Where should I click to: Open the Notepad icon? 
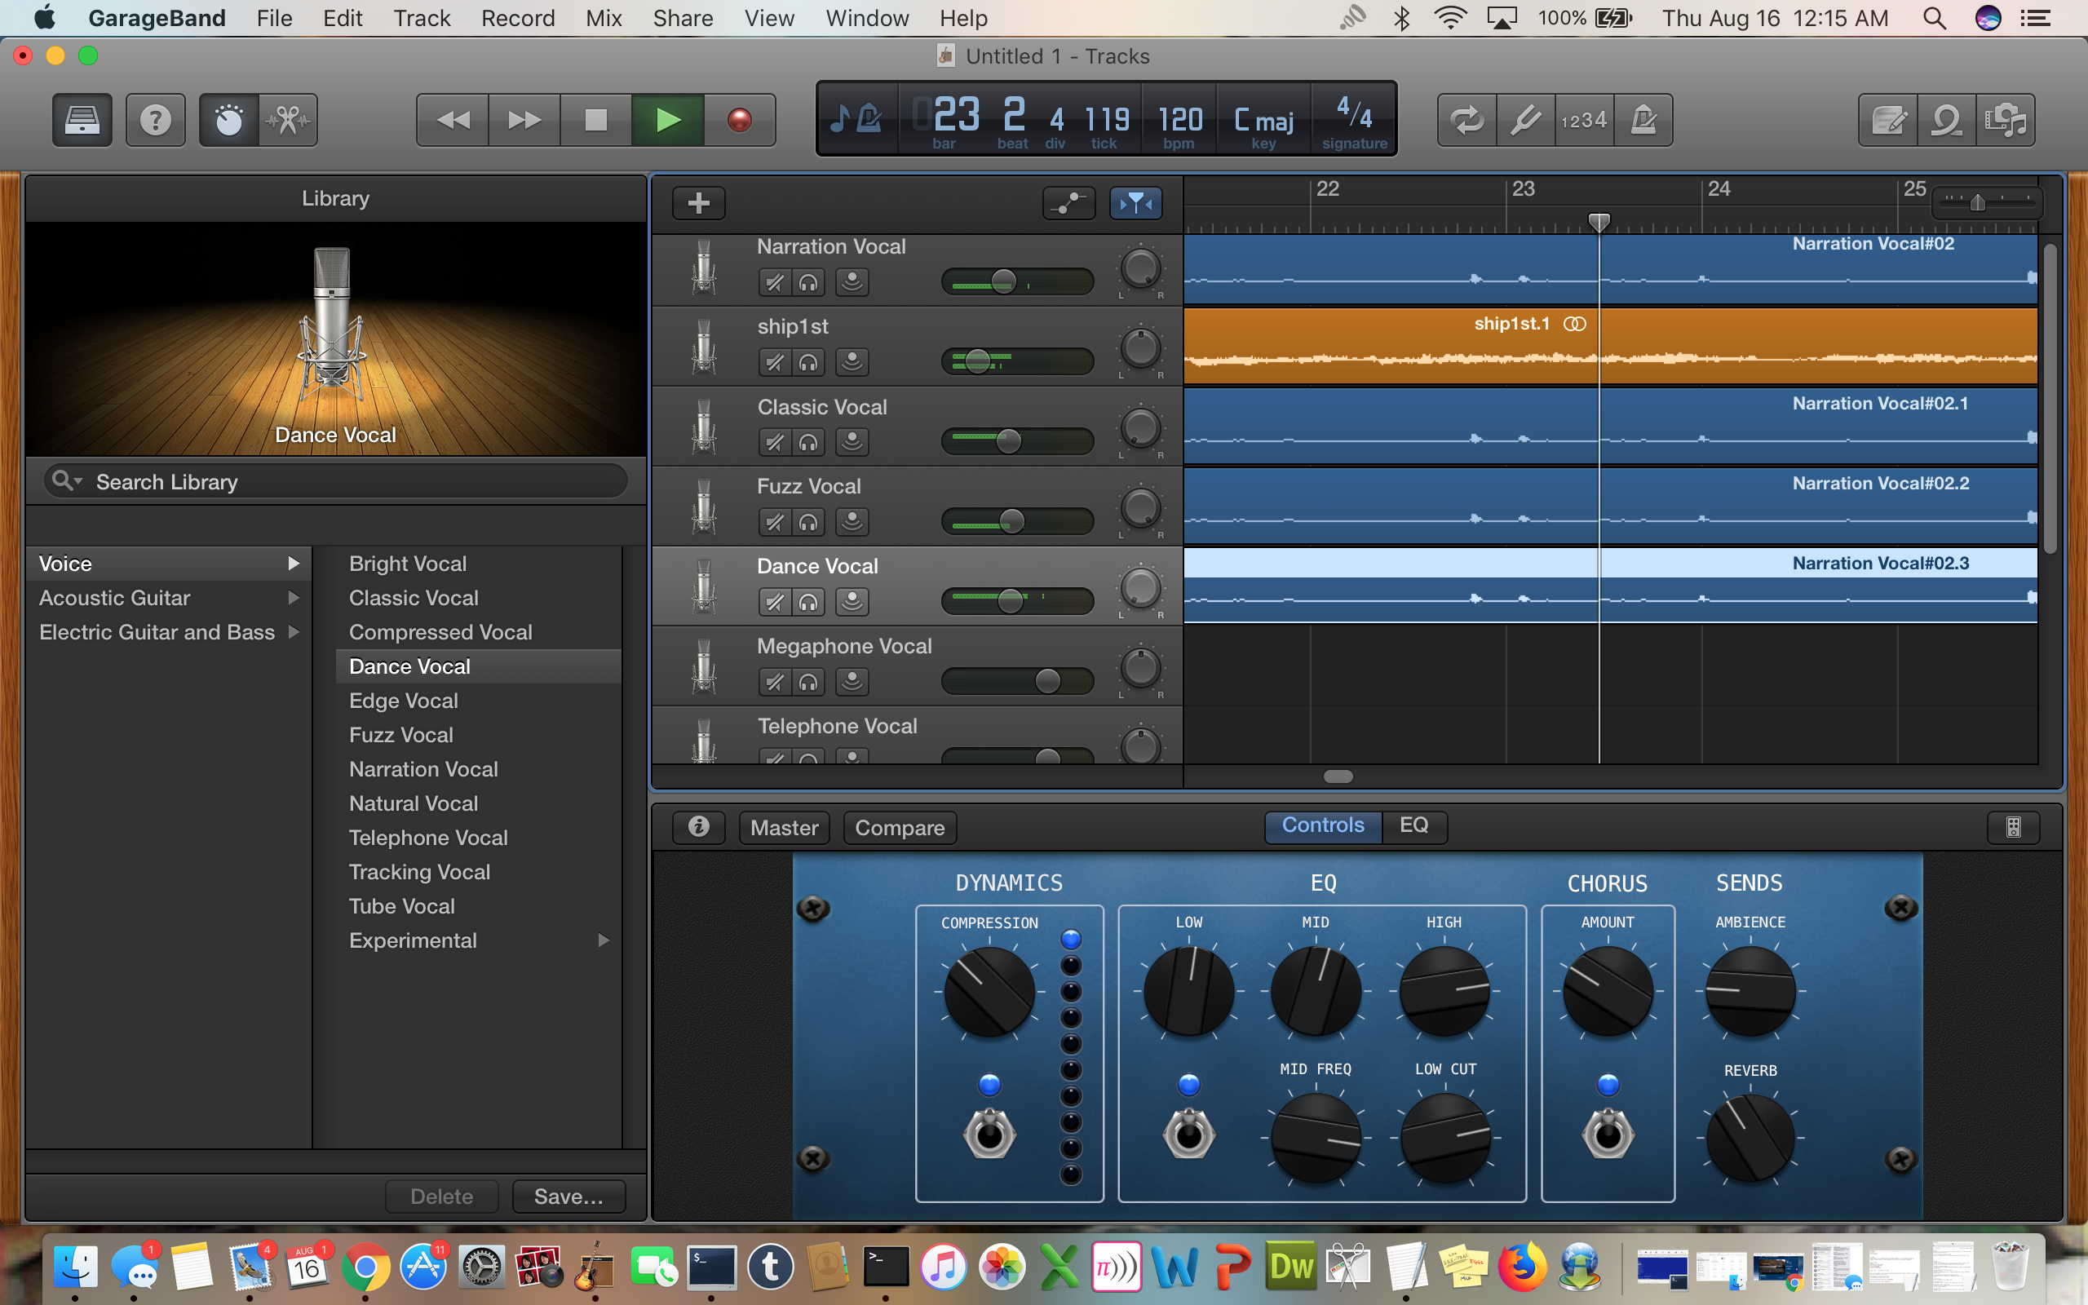click(x=1888, y=120)
